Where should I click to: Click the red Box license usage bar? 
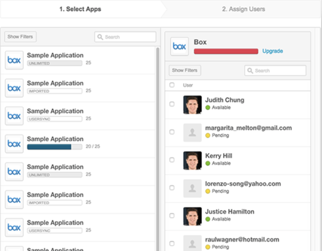pos(226,51)
